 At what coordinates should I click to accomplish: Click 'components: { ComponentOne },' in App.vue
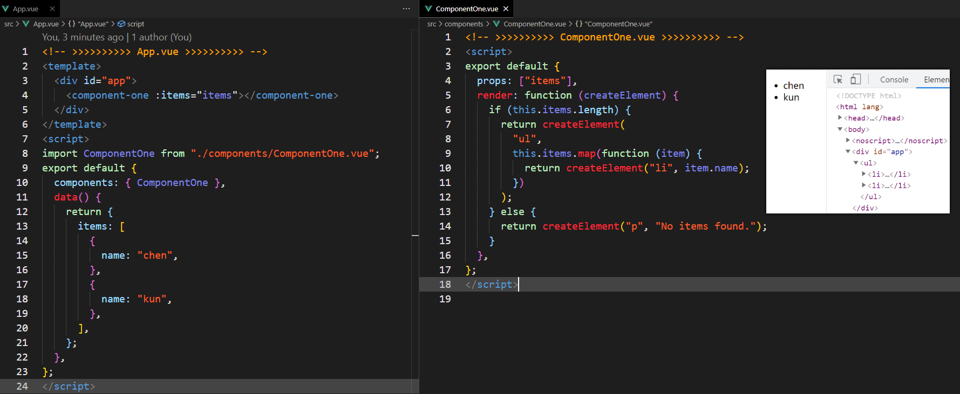(x=139, y=183)
